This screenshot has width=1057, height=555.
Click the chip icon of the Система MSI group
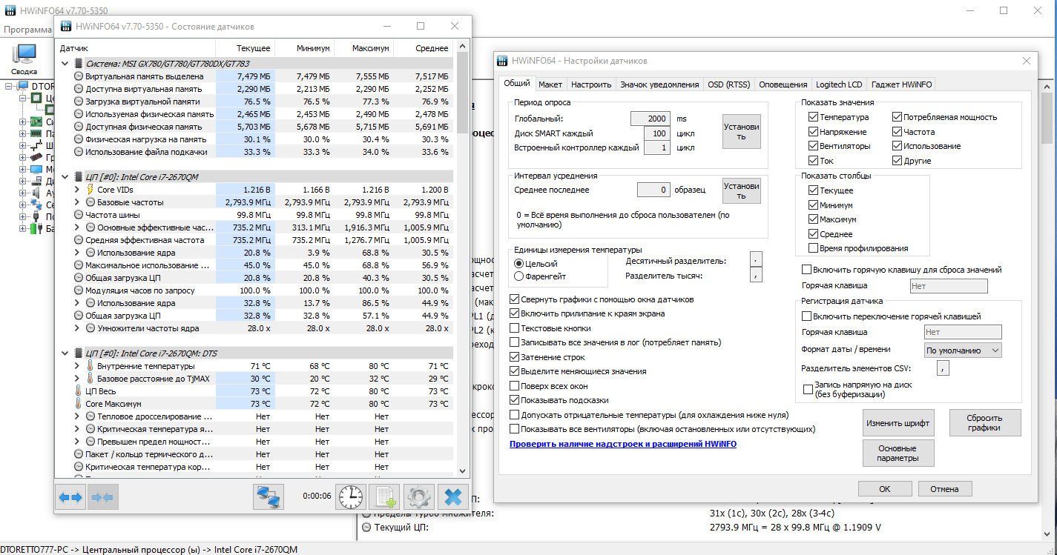point(79,64)
